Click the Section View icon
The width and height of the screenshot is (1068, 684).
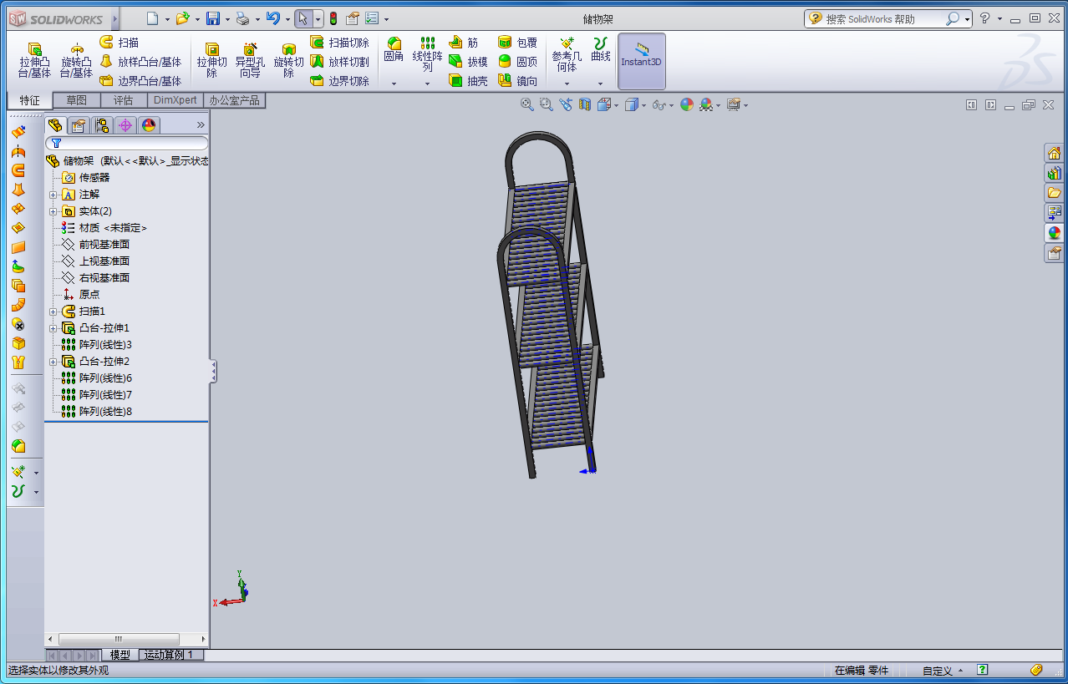point(585,104)
